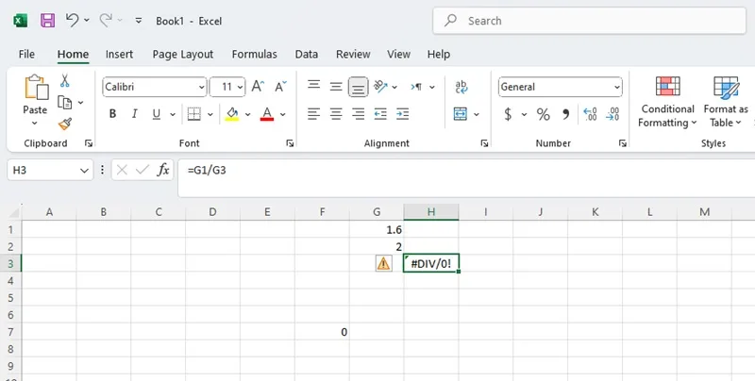The width and height of the screenshot is (755, 381).
Task: Apply Comma style
Action: pyautogui.click(x=565, y=114)
